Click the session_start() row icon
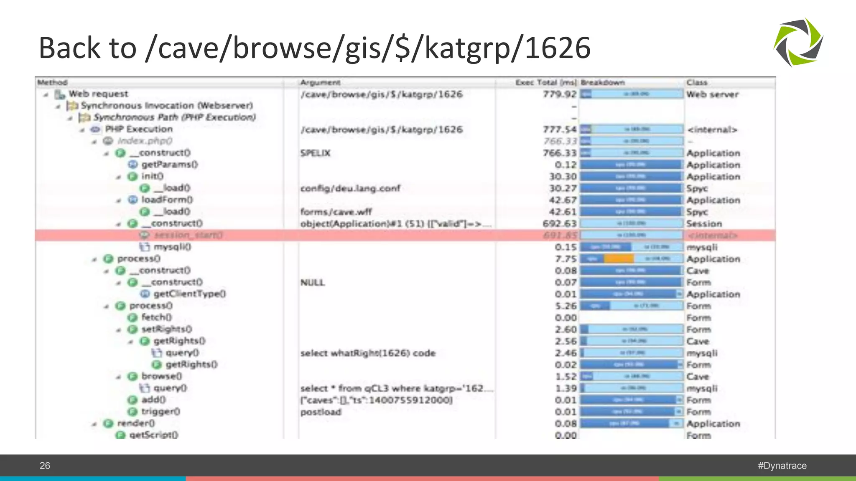 tap(145, 235)
